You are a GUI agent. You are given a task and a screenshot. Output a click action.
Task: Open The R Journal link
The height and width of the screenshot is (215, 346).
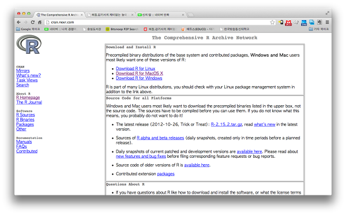tap(29, 102)
